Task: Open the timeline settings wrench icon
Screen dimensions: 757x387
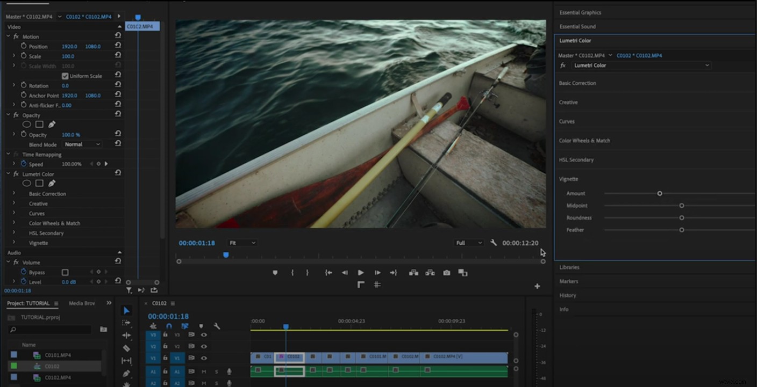Action: [x=217, y=326]
